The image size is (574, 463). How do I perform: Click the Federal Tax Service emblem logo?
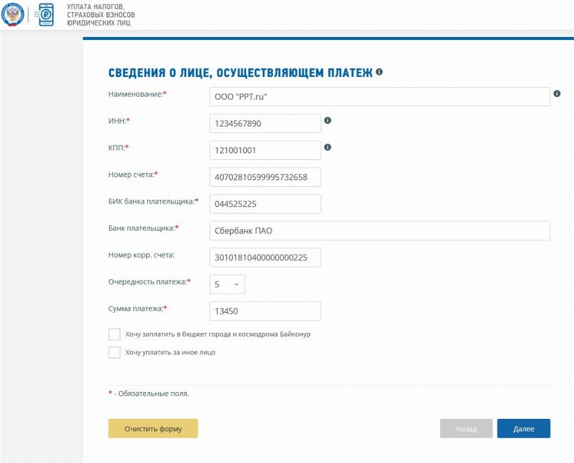pyautogui.click(x=13, y=14)
